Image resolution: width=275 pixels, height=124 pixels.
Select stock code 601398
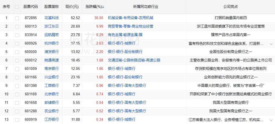[x=30, y=86]
